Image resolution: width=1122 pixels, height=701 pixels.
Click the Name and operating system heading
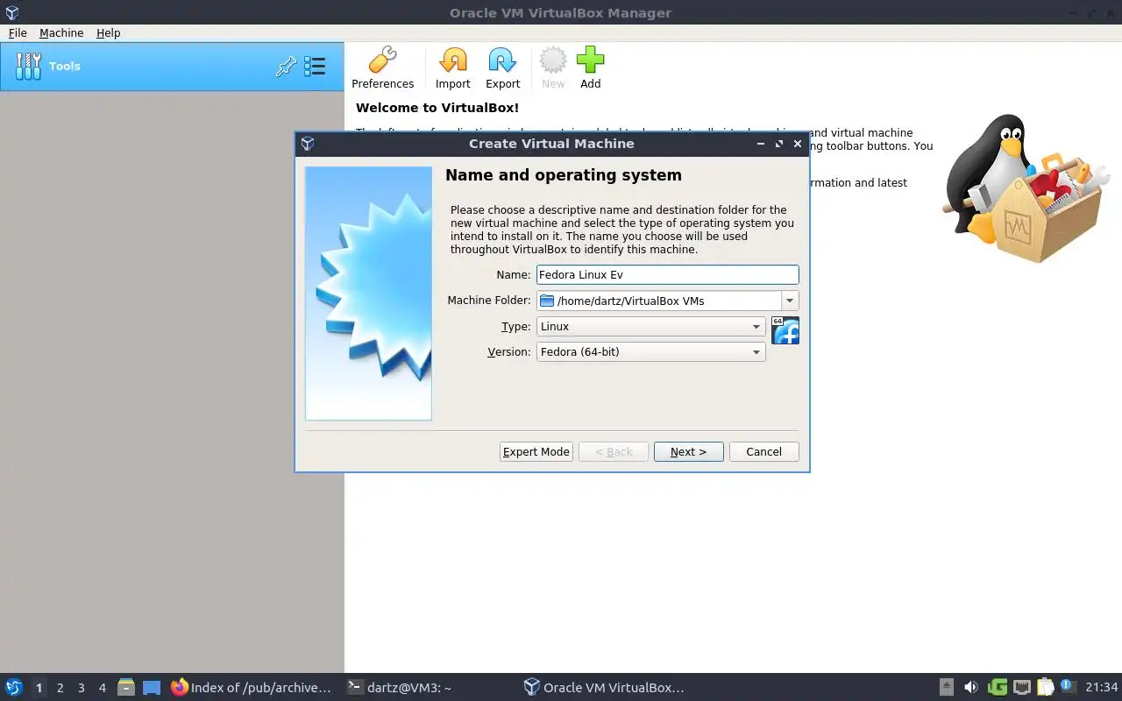(564, 175)
